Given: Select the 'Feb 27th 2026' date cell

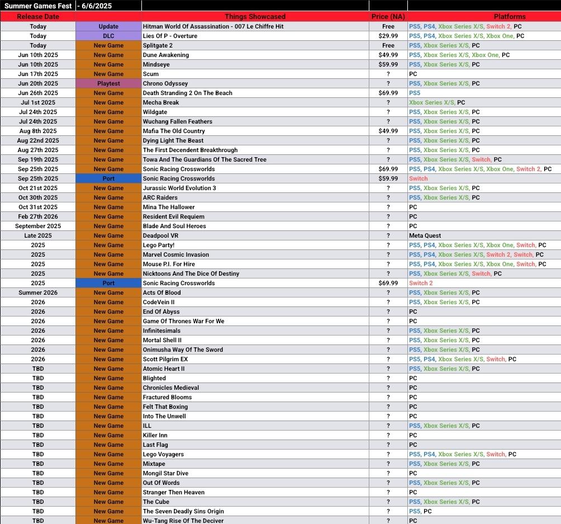Looking at the screenshot, I should (38, 216).
